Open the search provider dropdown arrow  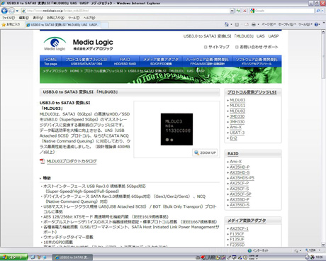tap(322, 11)
